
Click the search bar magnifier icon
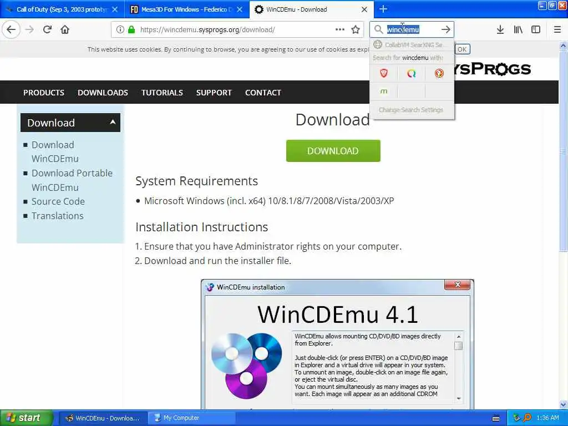[x=378, y=29]
